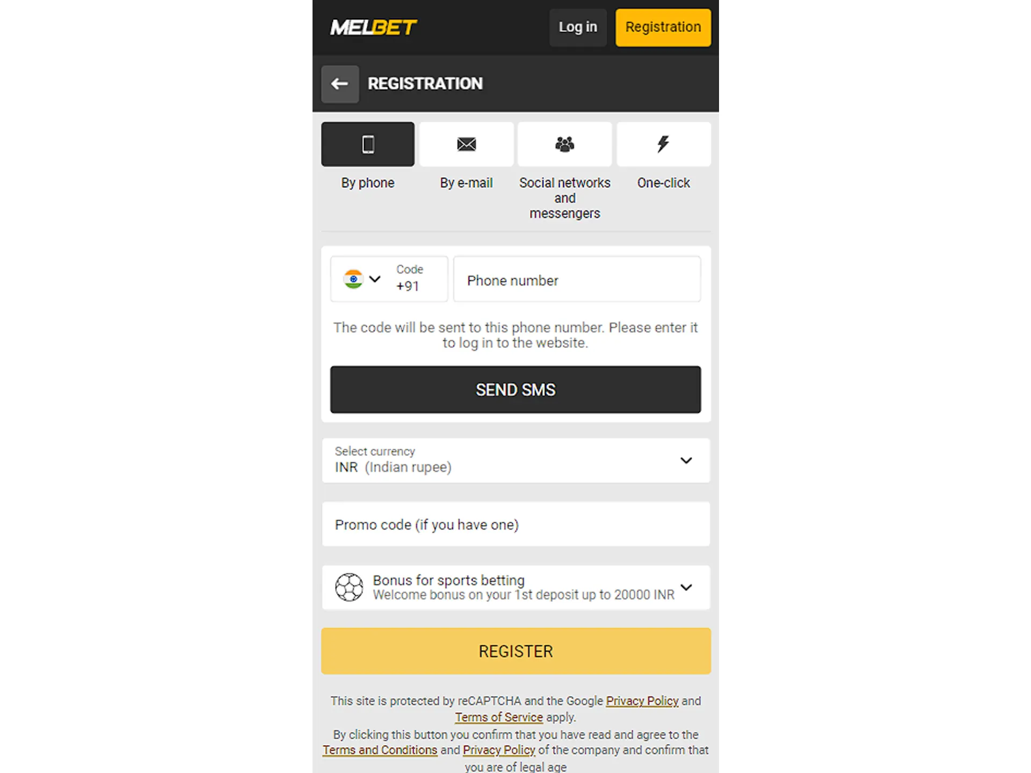The height and width of the screenshot is (773, 1031).
Task: Click the soccer ball sports betting icon
Action: (x=347, y=586)
